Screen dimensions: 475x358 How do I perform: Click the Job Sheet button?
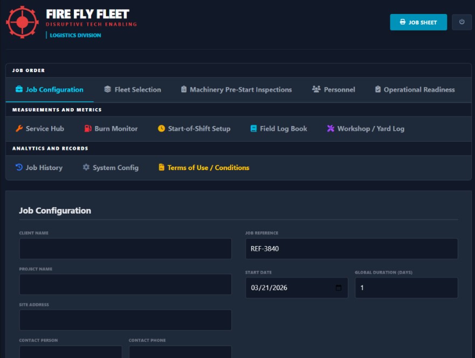pos(418,22)
